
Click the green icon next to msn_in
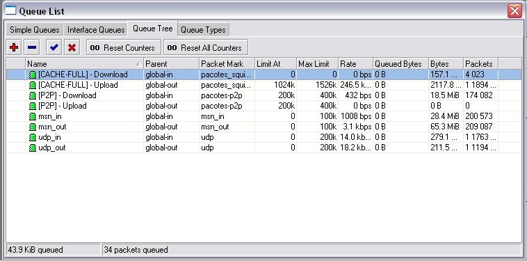(x=33, y=116)
